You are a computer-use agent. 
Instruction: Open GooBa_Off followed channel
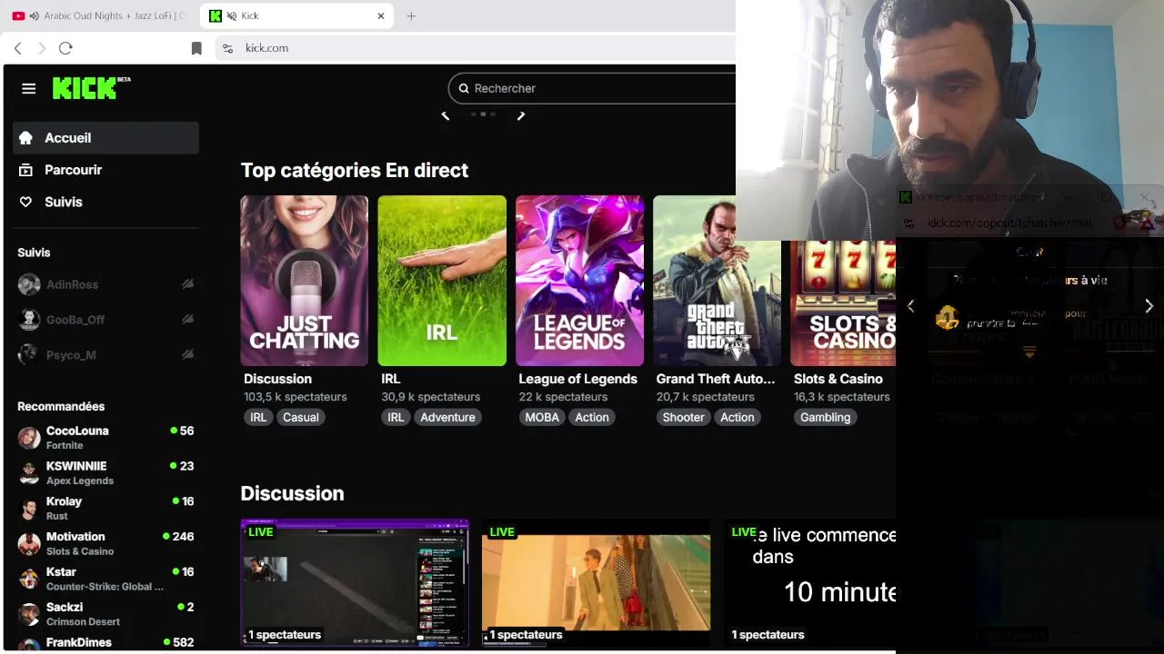click(x=105, y=320)
